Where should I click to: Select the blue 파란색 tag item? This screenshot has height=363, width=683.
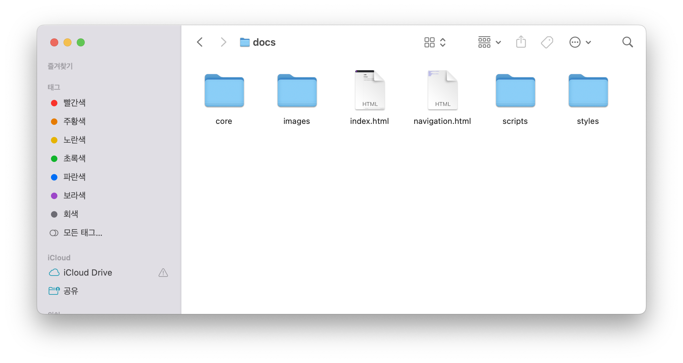click(74, 177)
